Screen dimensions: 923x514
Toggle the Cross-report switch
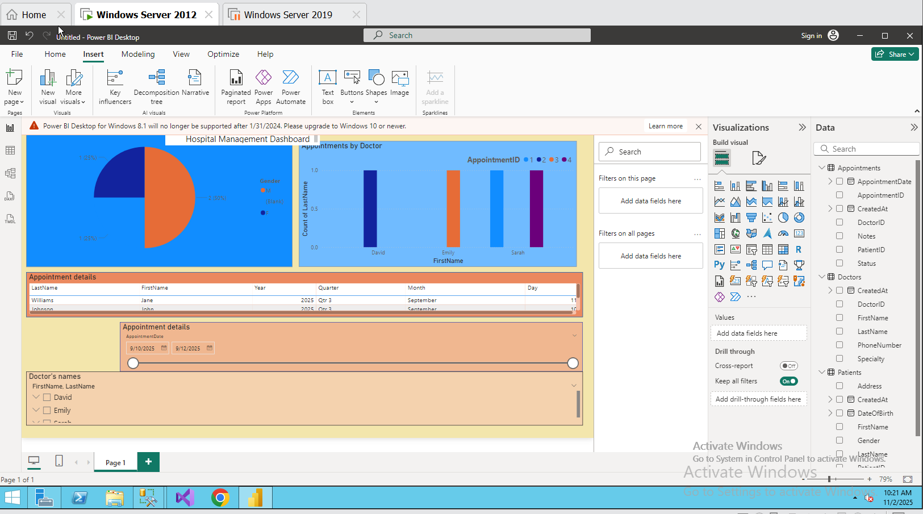[x=788, y=366]
